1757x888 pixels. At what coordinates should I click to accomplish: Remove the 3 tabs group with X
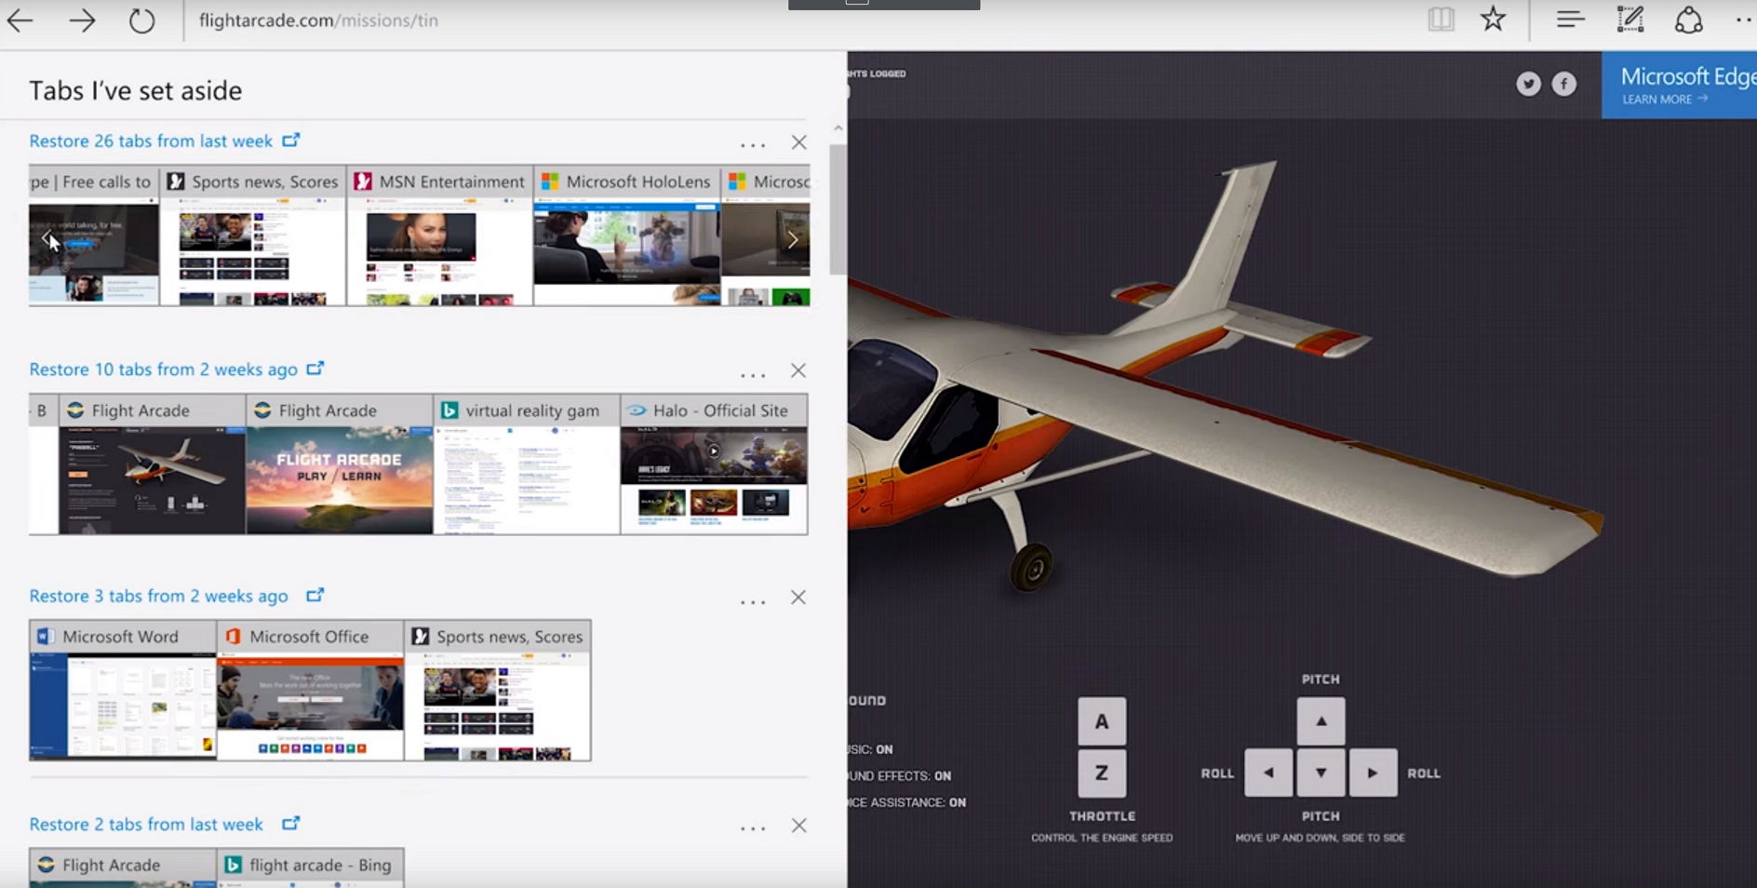click(798, 598)
